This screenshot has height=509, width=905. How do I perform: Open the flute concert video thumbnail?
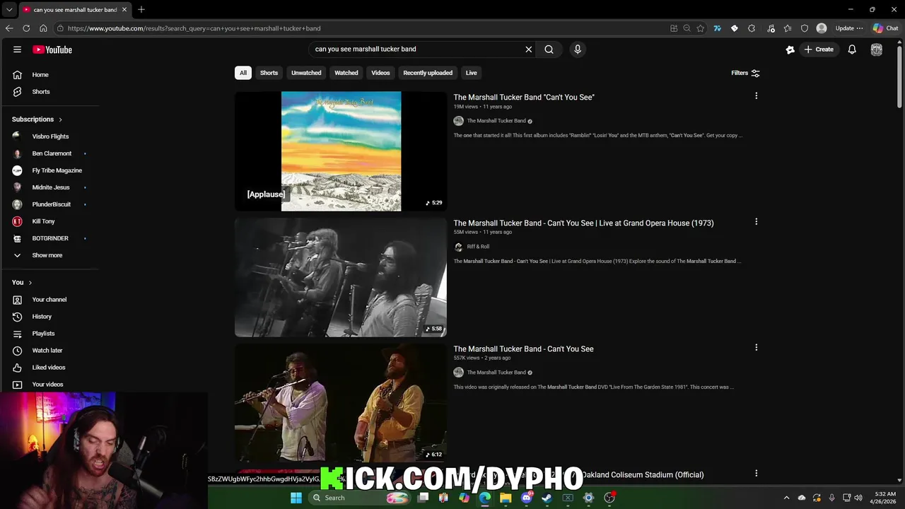click(341, 403)
